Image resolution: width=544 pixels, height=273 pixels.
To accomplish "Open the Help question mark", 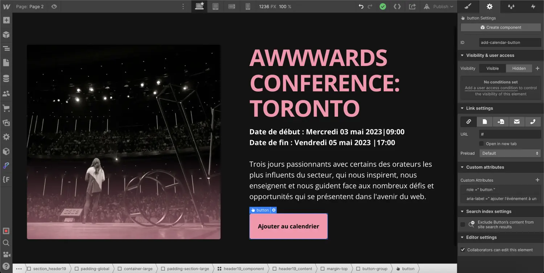I will pos(6,266).
